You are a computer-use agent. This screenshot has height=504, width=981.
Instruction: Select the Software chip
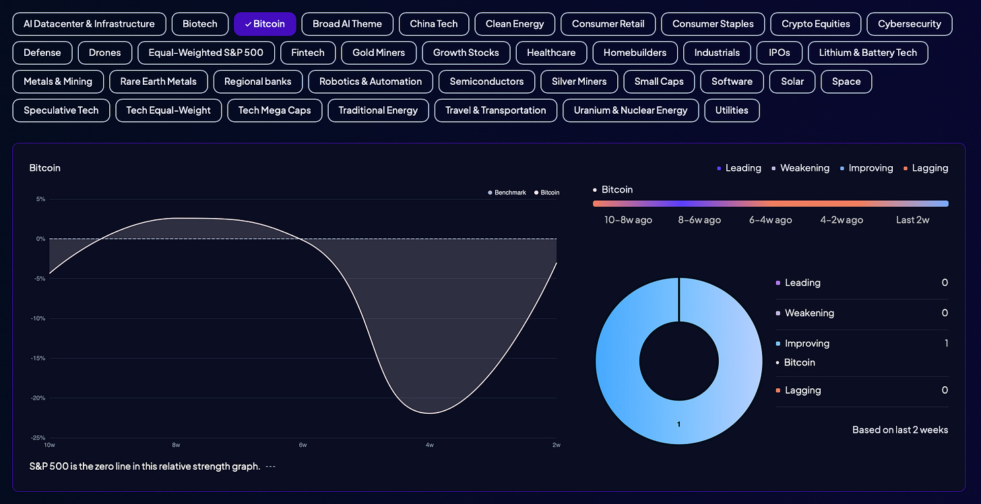732,81
